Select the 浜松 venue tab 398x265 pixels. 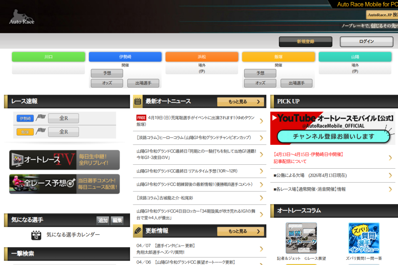[x=202, y=57]
